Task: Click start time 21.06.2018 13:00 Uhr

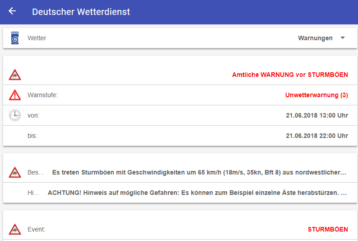Action: [317, 115]
